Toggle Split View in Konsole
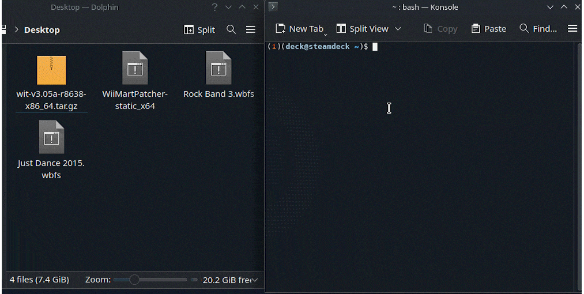The width and height of the screenshot is (584, 294). [363, 29]
